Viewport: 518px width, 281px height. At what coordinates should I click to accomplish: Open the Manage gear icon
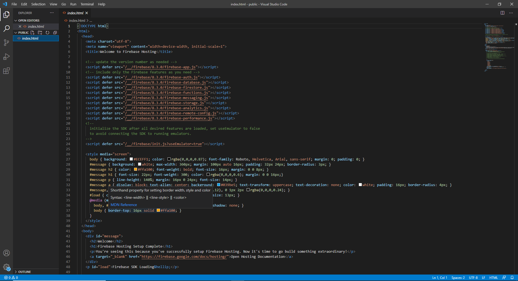point(6,267)
